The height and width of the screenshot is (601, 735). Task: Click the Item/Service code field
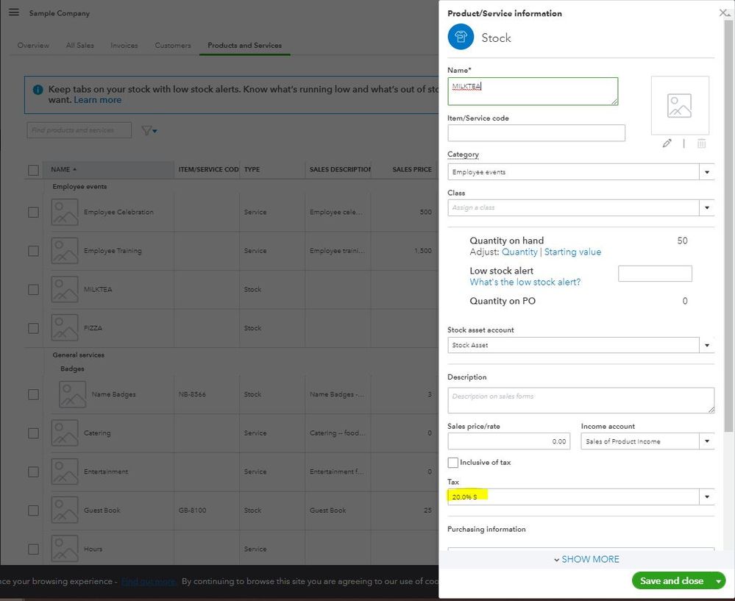(536, 132)
